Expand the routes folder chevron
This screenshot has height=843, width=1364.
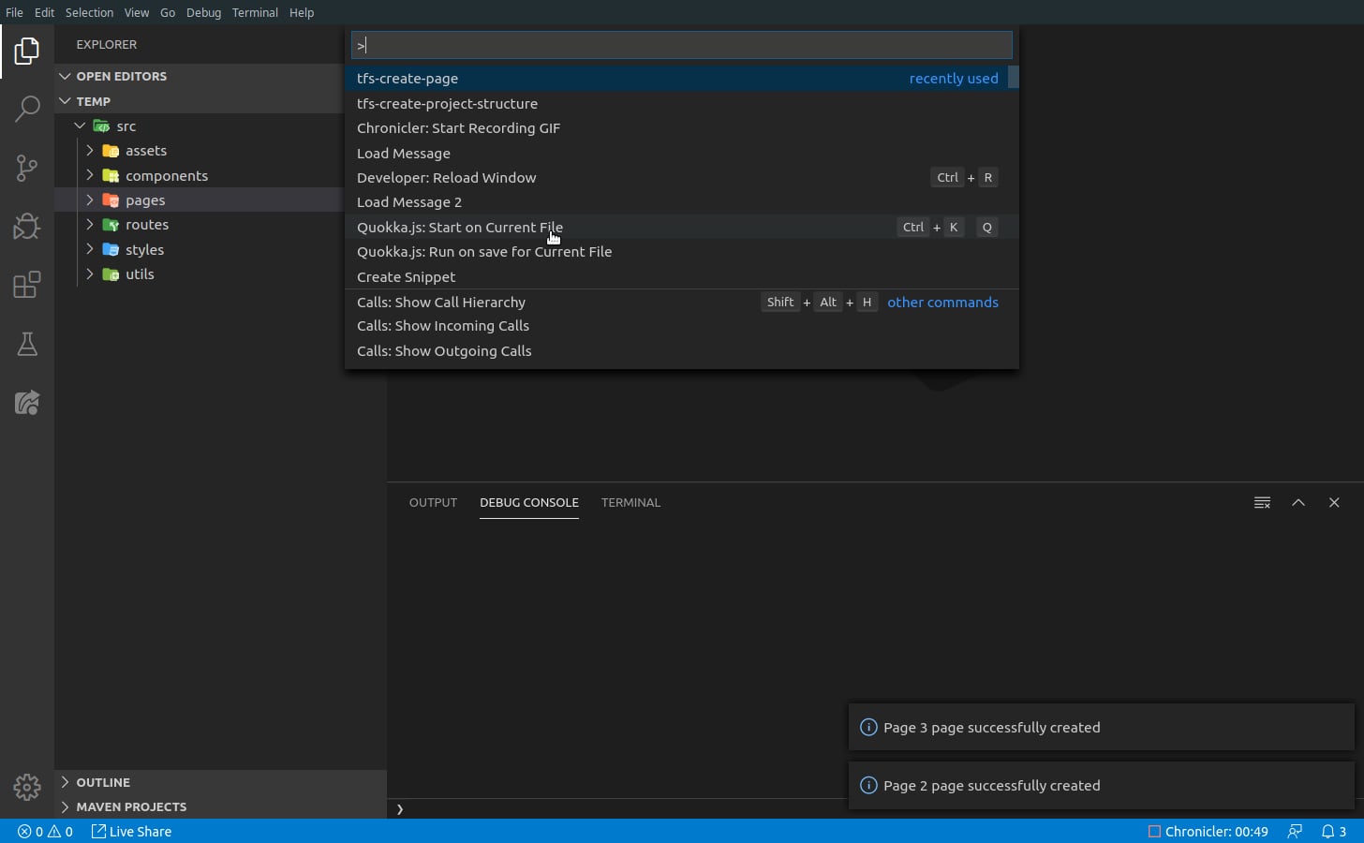click(x=90, y=225)
